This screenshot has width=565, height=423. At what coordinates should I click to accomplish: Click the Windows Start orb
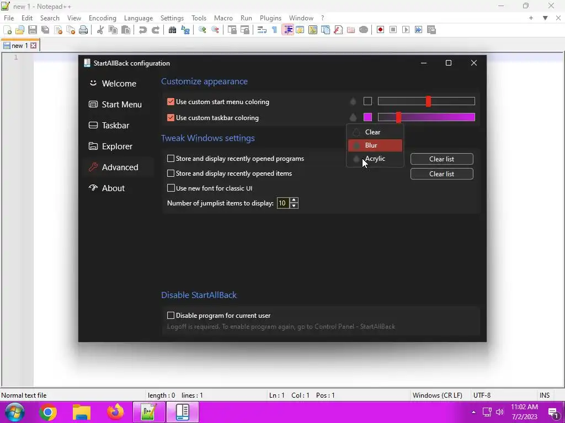tap(14, 412)
